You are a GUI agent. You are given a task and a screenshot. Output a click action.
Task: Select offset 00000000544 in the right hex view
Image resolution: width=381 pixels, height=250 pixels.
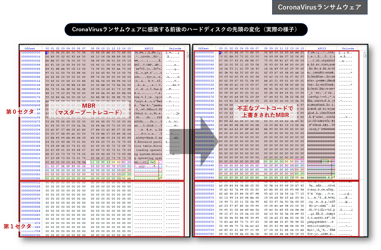205,190
